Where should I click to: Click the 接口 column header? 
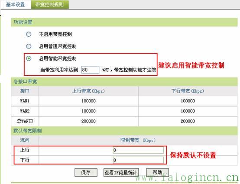tap(25, 91)
